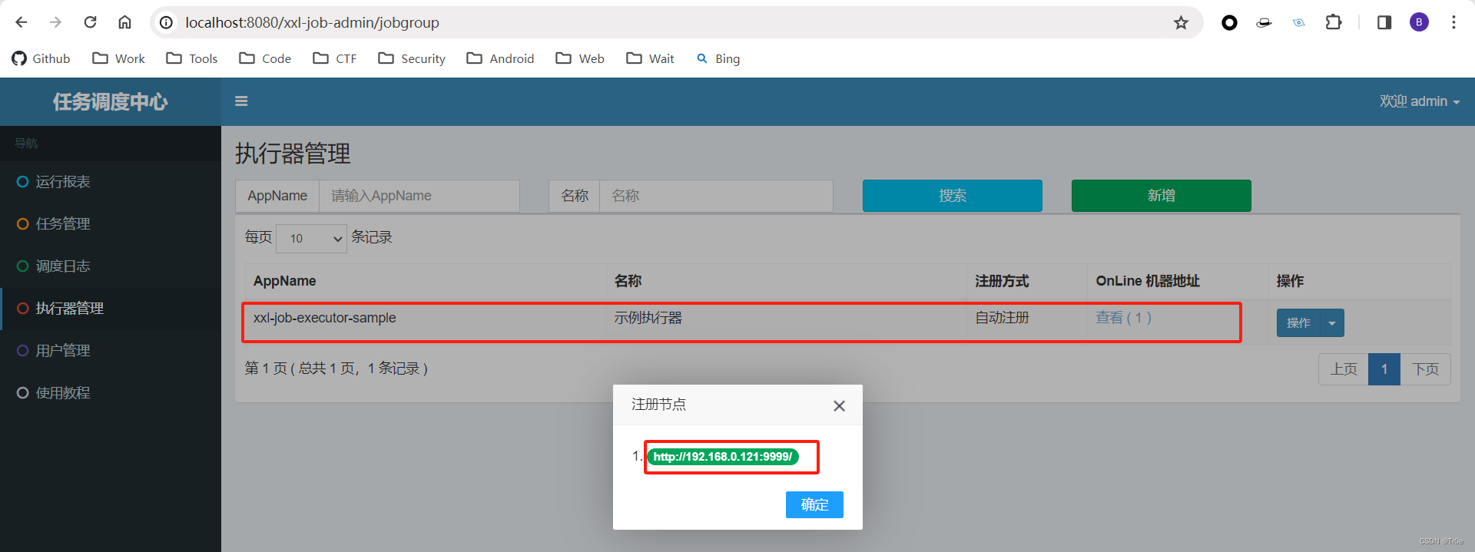The height and width of the screenshot is (552, 1475).
Task: Open the Bing bookmark
Action: coord(718,58)
